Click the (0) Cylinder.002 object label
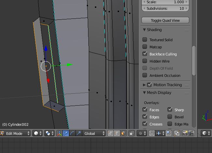 (15, 124)
